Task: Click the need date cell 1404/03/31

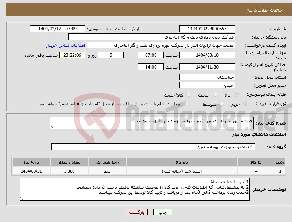Action: pos(31,171)
